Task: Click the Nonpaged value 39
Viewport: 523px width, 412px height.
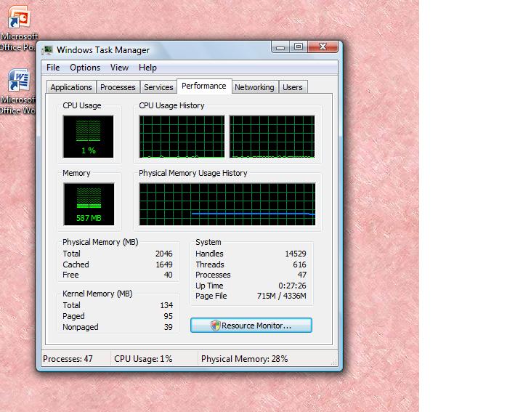Action: tap(168, 327)
